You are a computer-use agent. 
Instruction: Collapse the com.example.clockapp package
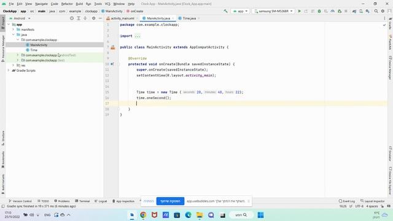click(18, 39)
